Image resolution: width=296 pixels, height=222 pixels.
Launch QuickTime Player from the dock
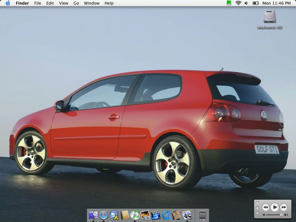click(x=166, y=215)
